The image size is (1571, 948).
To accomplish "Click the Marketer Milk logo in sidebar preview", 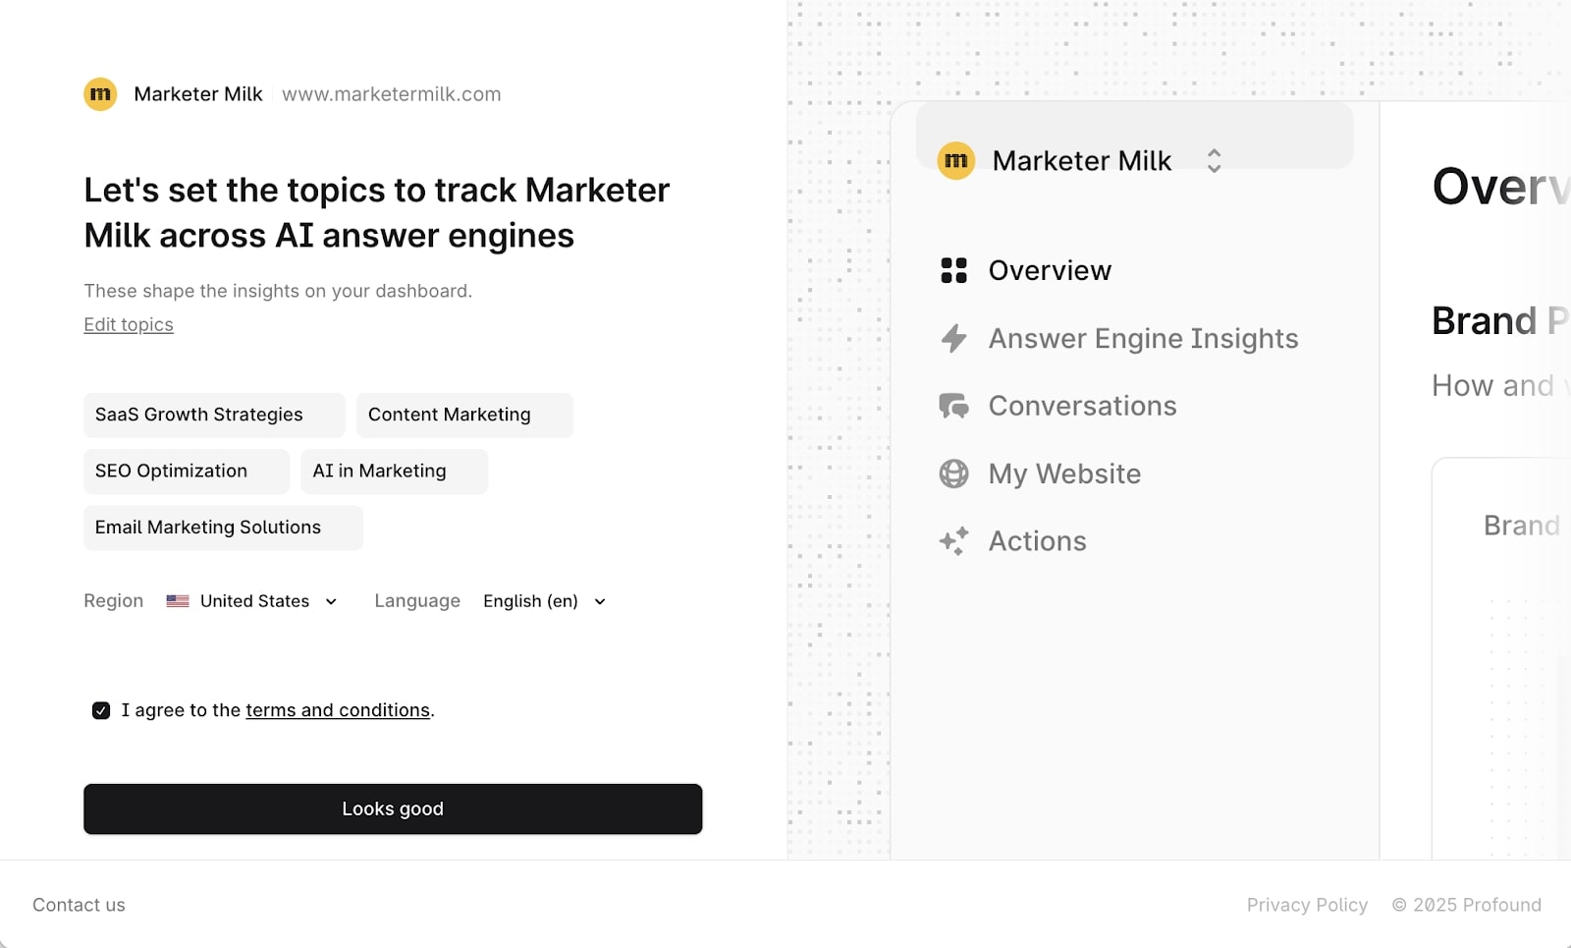I will [955, 160].
